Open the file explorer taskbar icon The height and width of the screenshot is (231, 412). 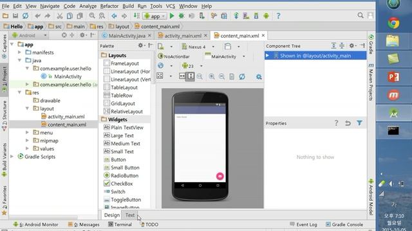click(393, 41)
